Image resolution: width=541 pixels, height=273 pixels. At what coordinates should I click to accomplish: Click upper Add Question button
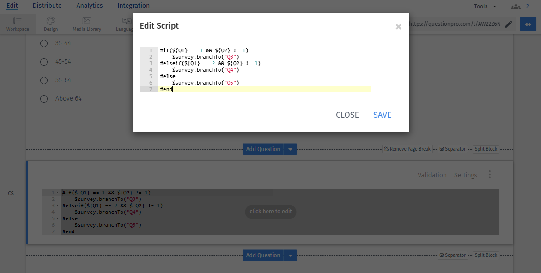(263, 149)
